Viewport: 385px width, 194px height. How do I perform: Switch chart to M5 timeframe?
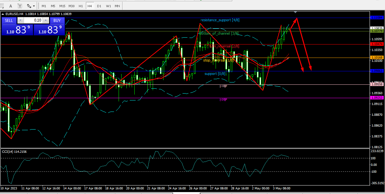click(x=53, y=6)
